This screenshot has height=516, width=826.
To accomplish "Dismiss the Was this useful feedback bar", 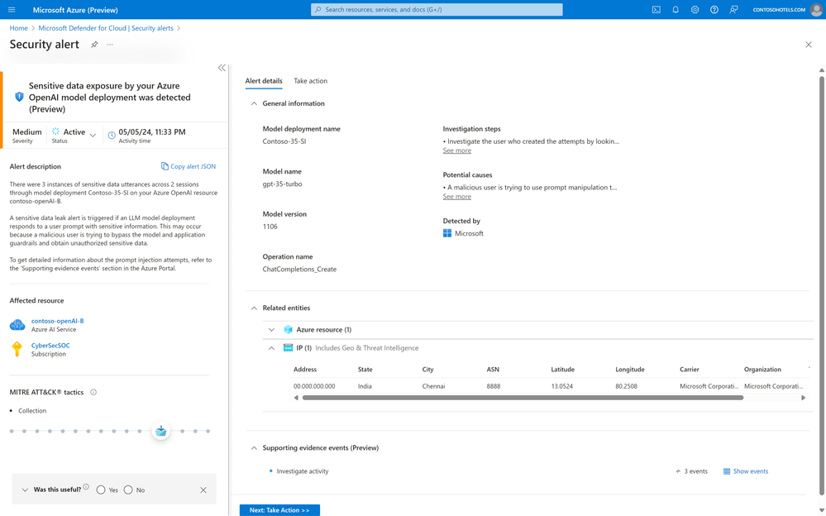I will [x=203, y=490].
